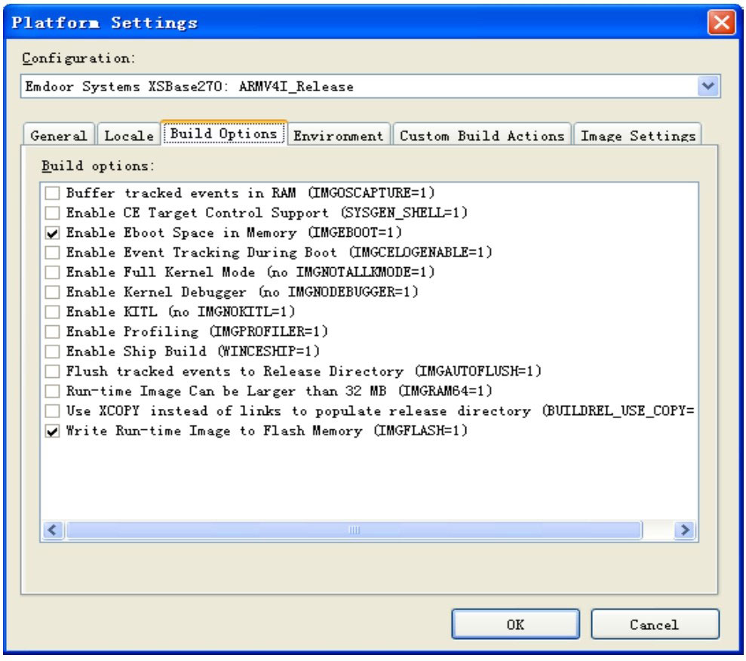Open the Configuration dropdown list
Viewport: 746px width, 661px height.
(x=707, y=87)
